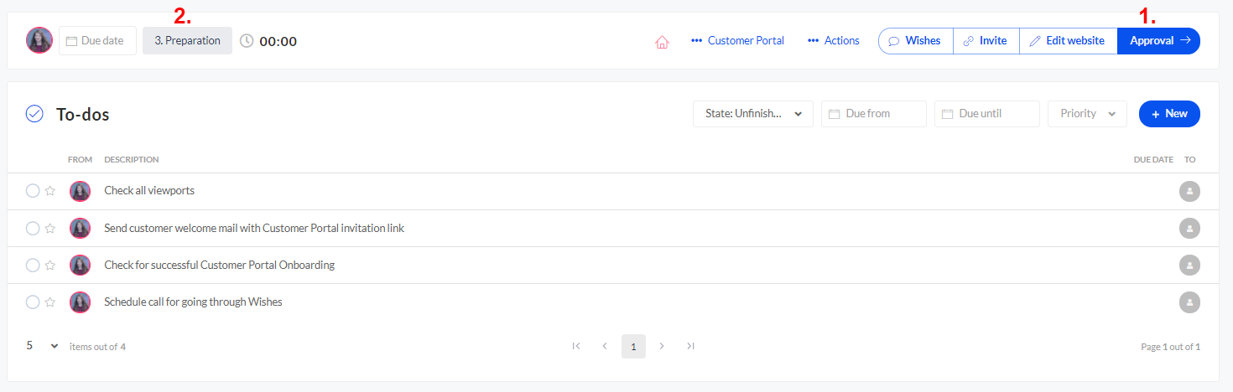Add a to-do with the New button

coord(1168,114)
